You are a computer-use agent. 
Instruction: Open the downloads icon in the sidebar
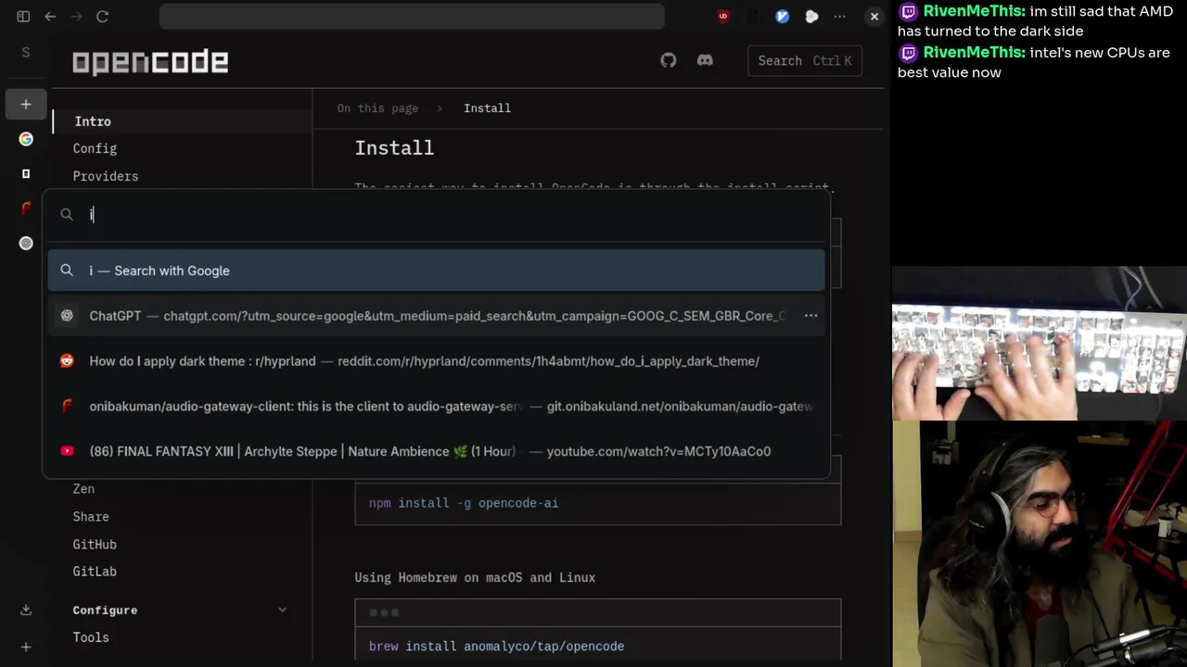pos(26,610)
